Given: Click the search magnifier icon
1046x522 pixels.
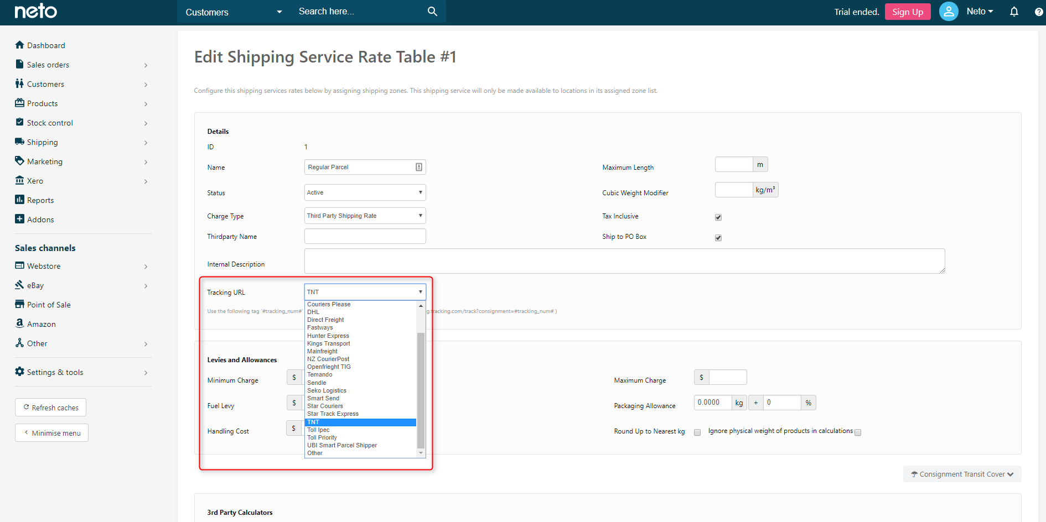Looking at the screenshot, I should point(432,12).
